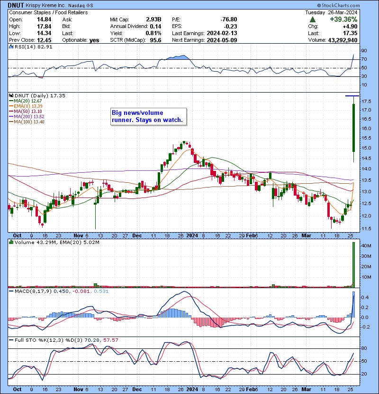
Task: Click Consumer Staples / Food Retailers sector text
Action: tap(48, 12)
